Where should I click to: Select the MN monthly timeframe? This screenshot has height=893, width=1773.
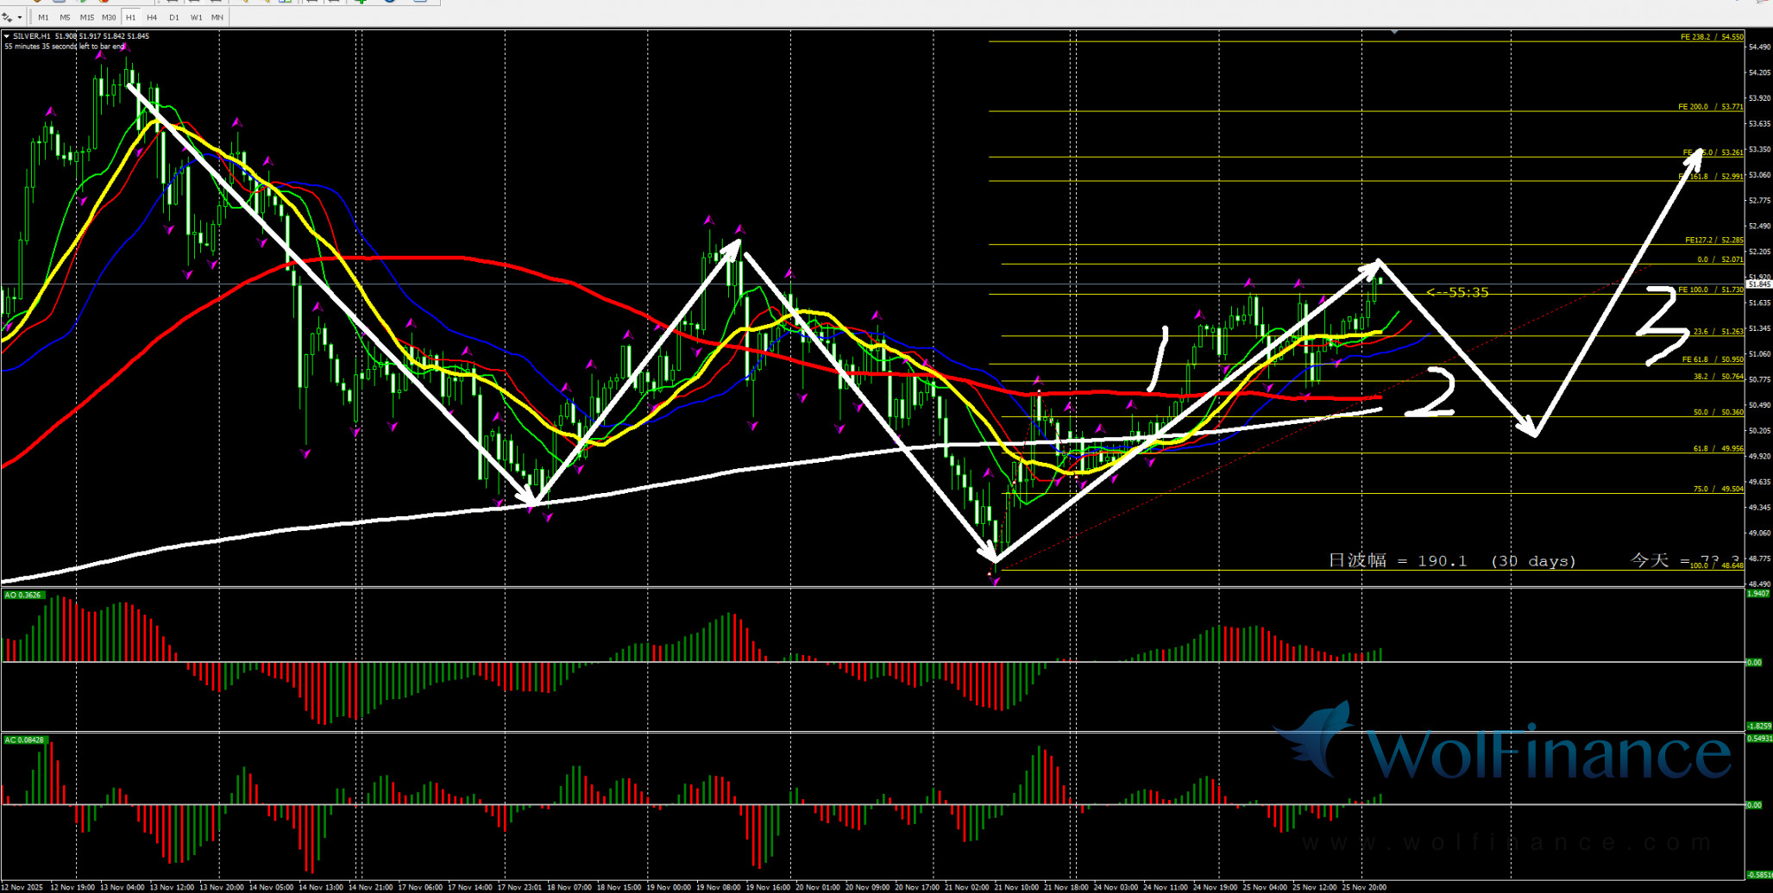click(217, 17)
